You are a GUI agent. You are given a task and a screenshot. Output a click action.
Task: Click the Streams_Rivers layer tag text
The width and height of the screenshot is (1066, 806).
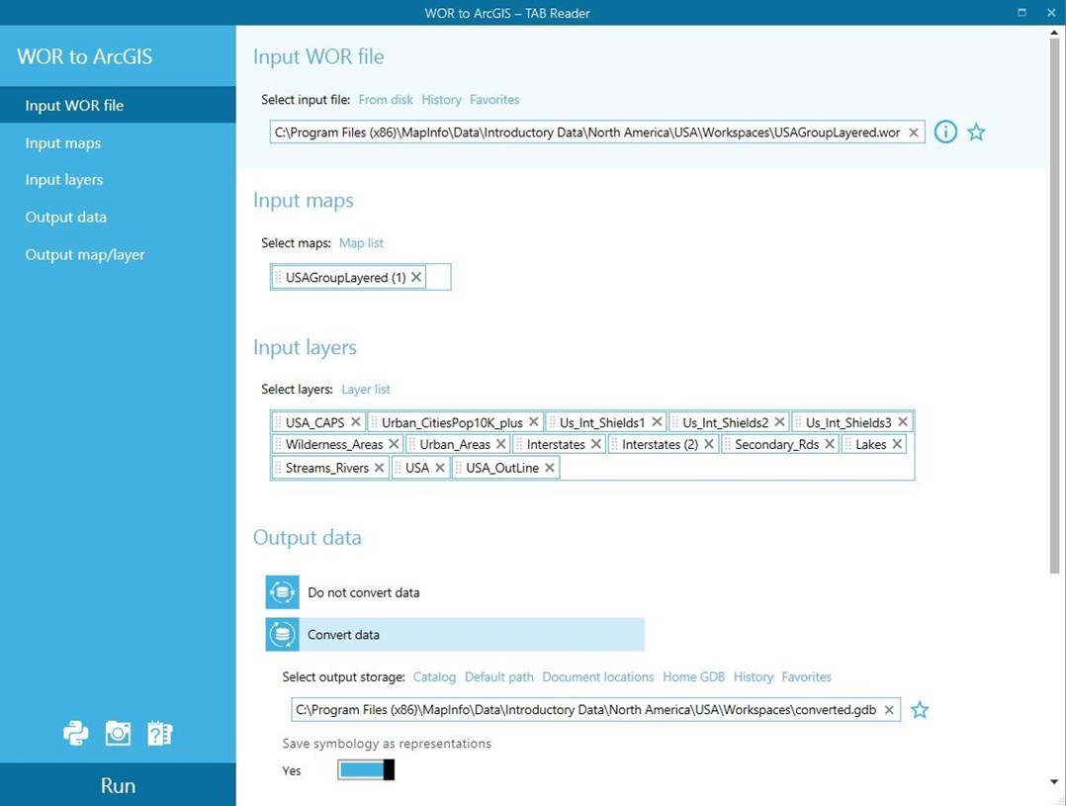click(327, 468)
